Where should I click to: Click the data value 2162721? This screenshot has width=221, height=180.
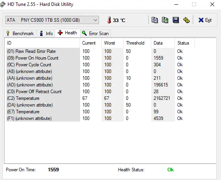[162, 98]
